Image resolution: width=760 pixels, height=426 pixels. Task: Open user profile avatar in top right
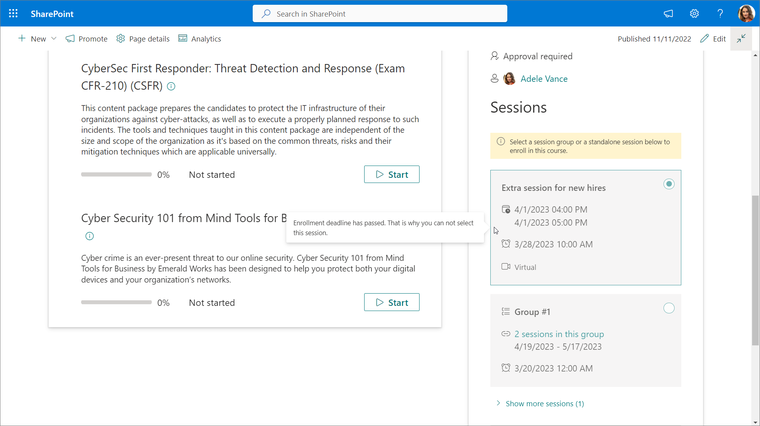746,14
